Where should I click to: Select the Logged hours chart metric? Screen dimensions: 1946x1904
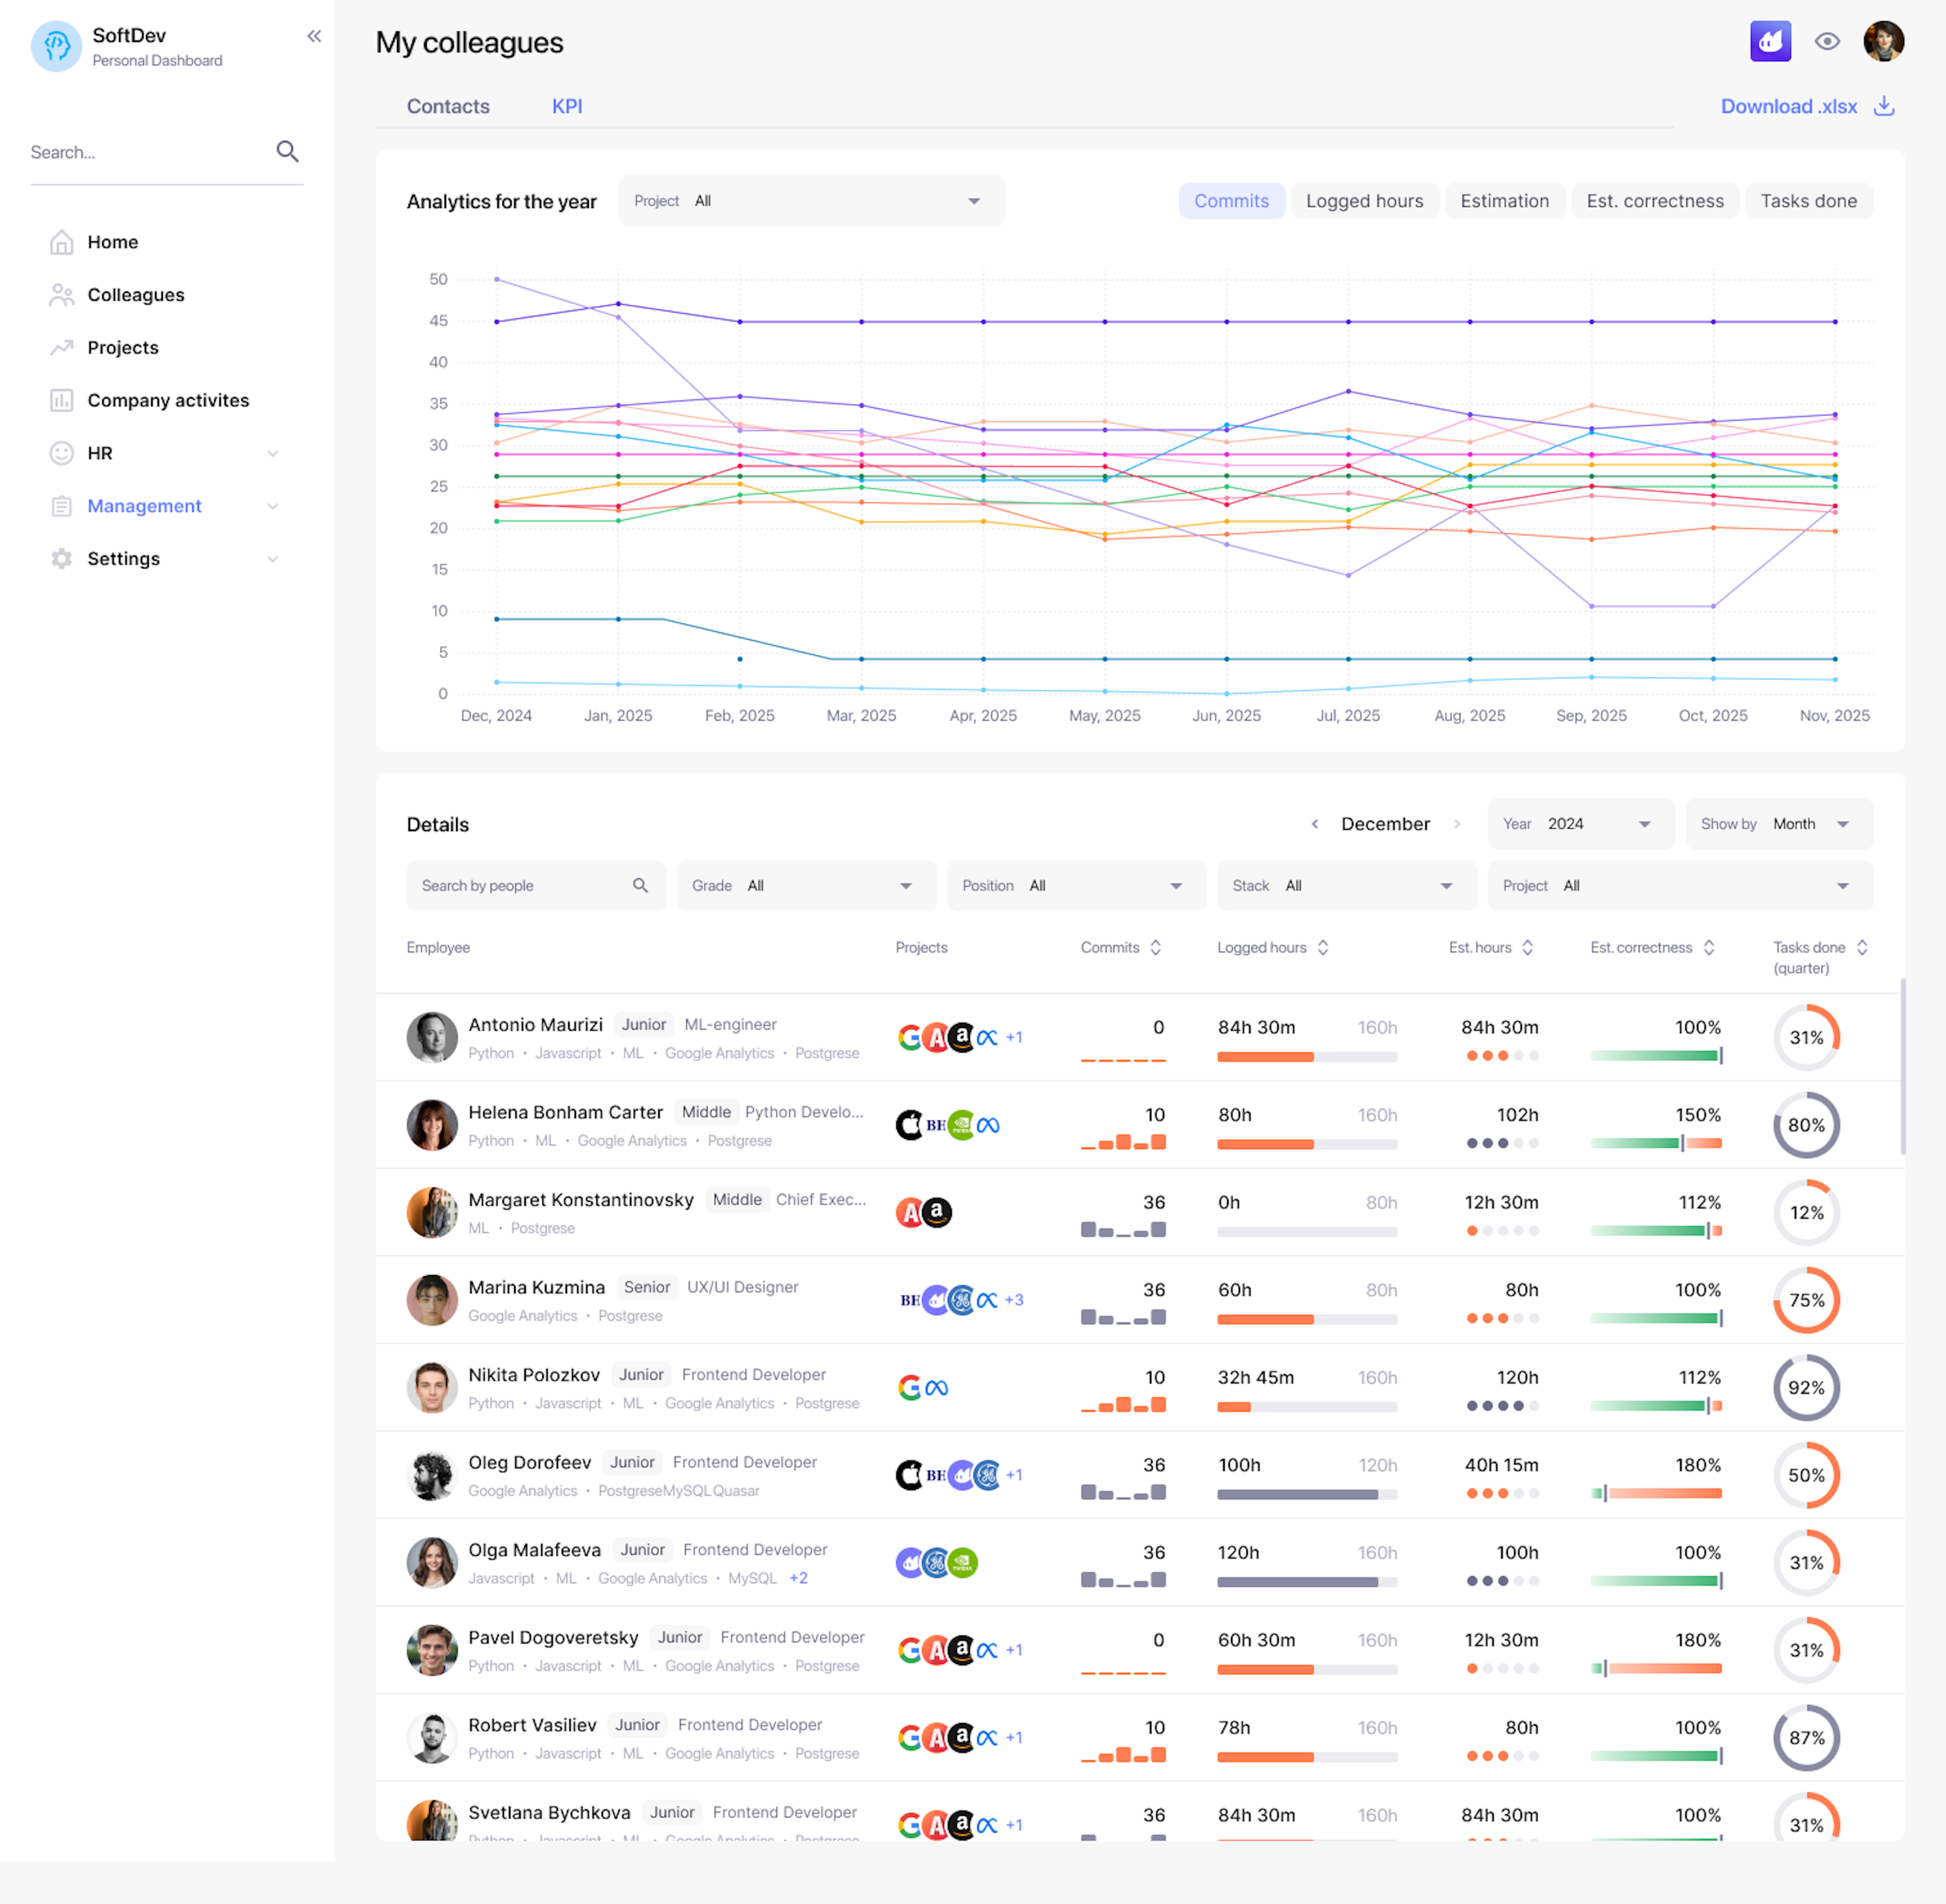point(1364,201)
